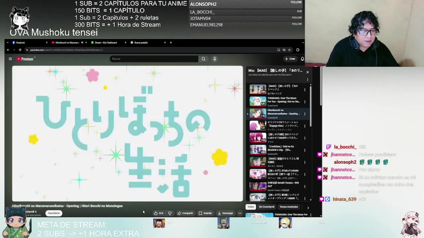Screen dimensions: 424x238
Task: Follow EMANUEL981298 in the overlay list
Action: tap(297, 24)
